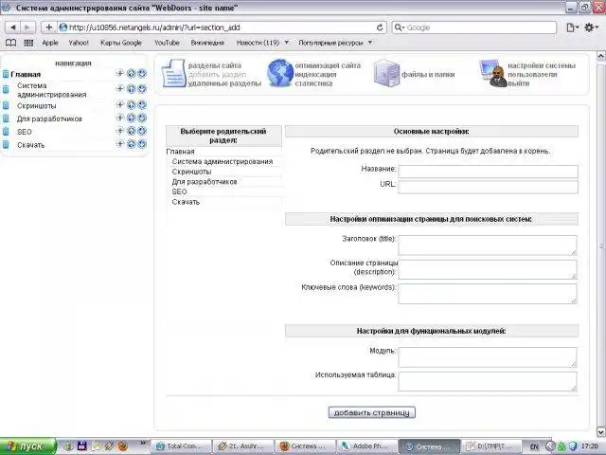
Task: Open the browser gear settings dropdown
Action: (x=591, y=27)
